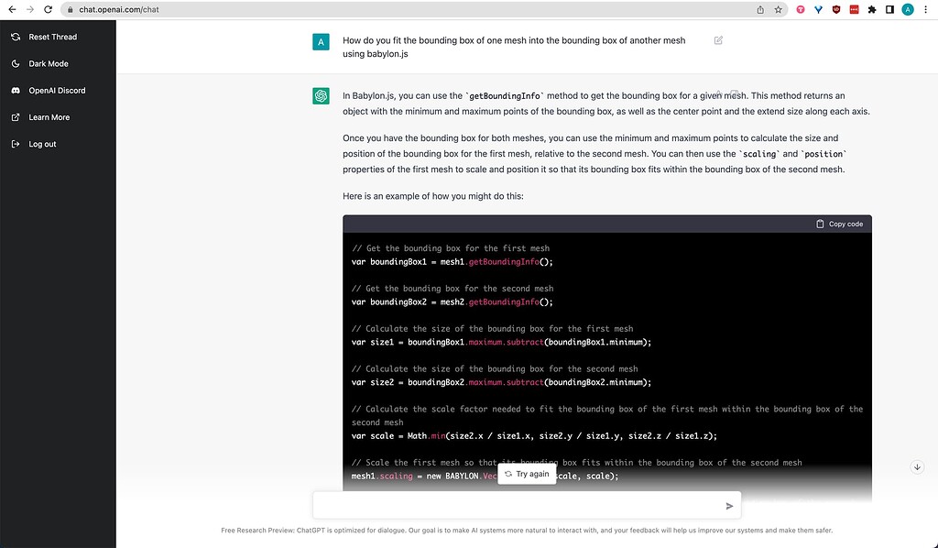Click the ChatGPT logo avatar on the response
This screenshot has width=938, height=548.
click(x=321, y=95)
